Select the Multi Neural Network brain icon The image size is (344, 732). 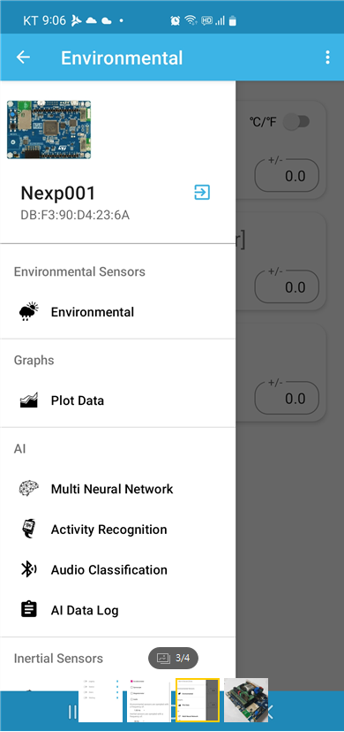click(x=29, y=488)
